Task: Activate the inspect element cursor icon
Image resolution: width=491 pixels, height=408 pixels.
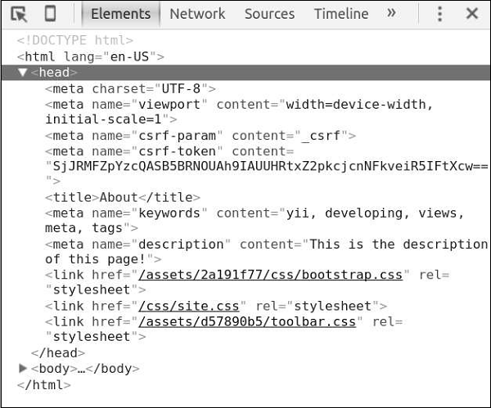Action: [19, 14]
